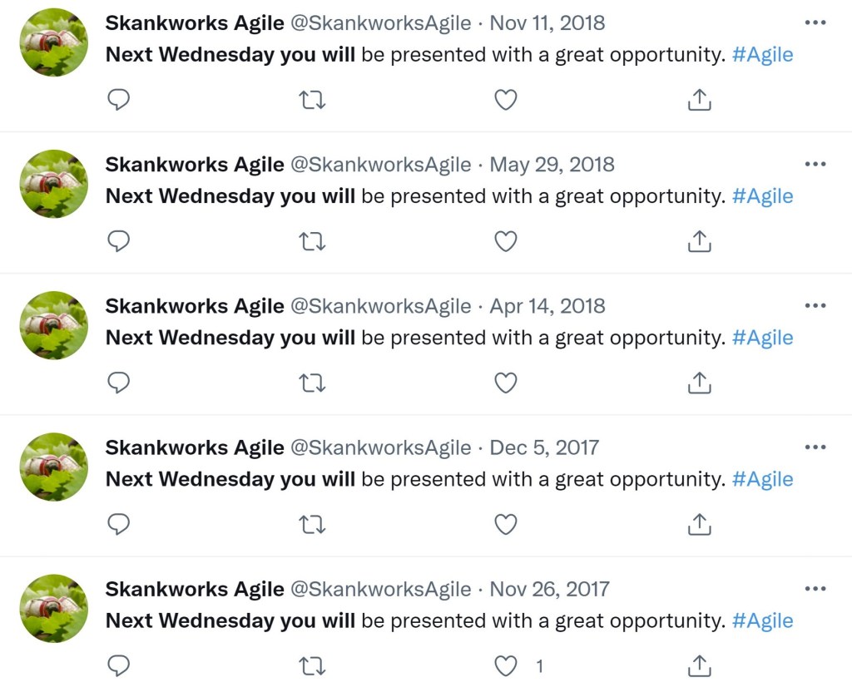Screen dimensions: 852x692
Task: Retweet the Apr 14, 2018 tweet
Action: (x=312, y=383)
